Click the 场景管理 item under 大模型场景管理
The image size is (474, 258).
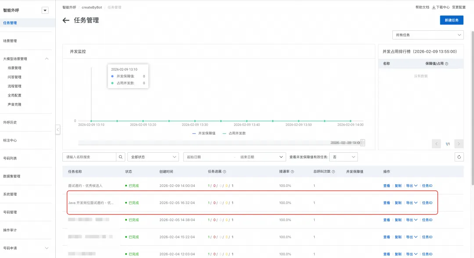14,68
